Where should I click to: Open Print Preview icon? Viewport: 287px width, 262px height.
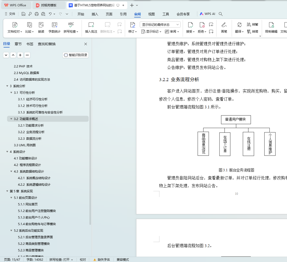(43, 14)
